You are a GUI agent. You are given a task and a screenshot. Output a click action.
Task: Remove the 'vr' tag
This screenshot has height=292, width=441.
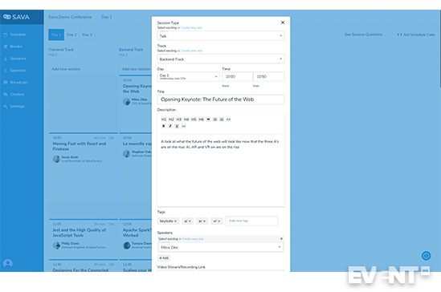point(219,221)
